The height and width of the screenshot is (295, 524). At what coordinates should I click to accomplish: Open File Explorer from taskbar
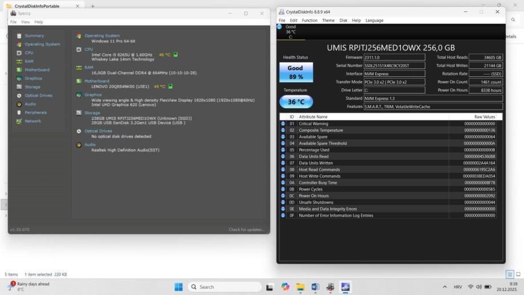point(300,287)
